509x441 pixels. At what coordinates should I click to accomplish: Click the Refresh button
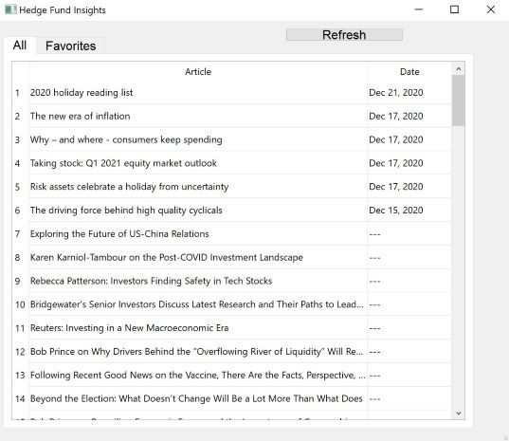point(344,35)
